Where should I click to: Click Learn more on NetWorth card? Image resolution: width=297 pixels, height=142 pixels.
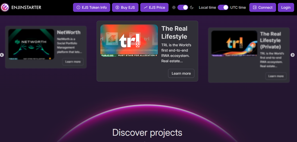(x=73, y=62)
